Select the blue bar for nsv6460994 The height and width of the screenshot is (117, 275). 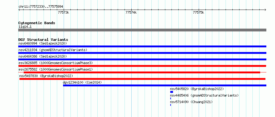pos(142,46)
